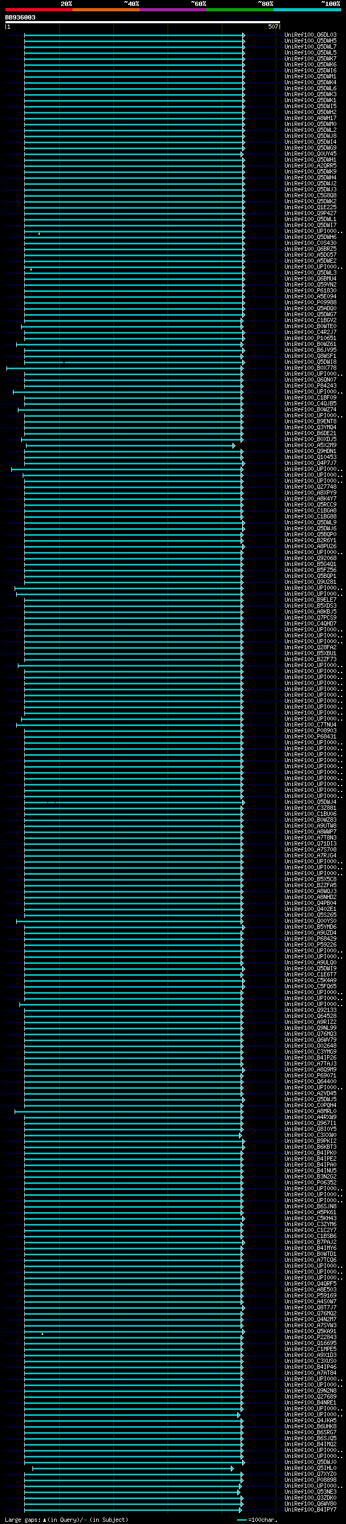
Task: Open hit UniRef100_A8WH17
Action: pyautogui.click(x=310, y=118)
